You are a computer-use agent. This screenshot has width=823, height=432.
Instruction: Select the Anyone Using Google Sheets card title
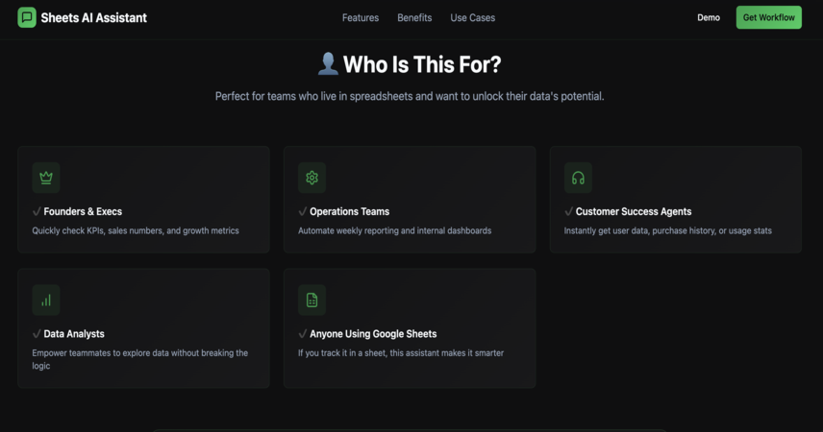tap(373, 333)
